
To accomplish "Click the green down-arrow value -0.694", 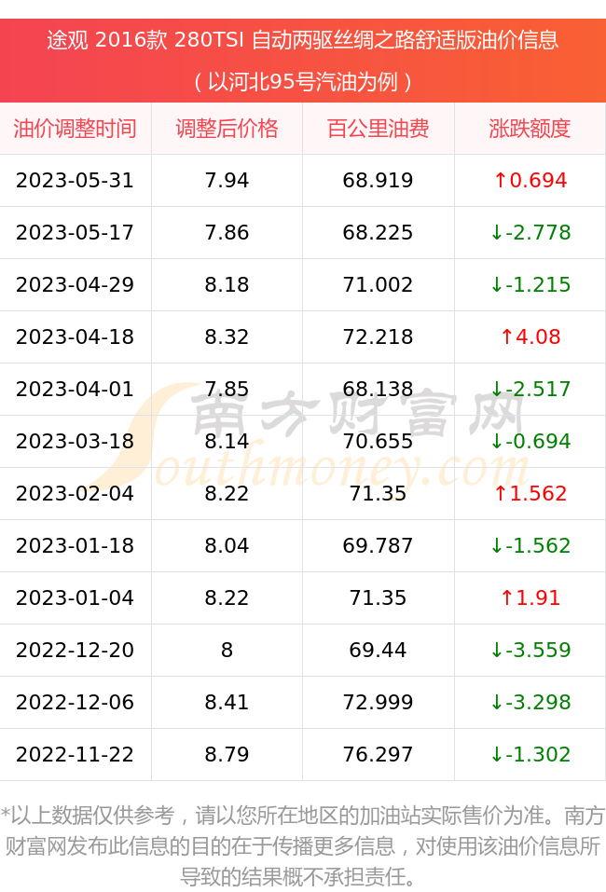I will point(530,441).
